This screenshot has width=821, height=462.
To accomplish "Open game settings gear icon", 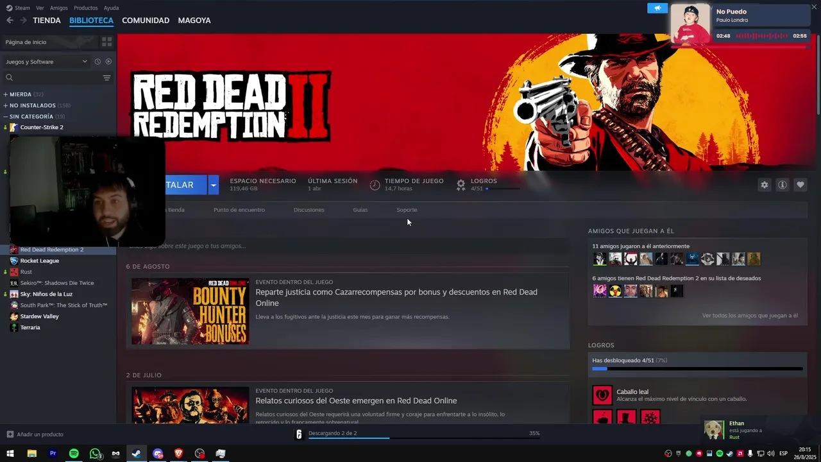I will (x=764, y=185).
